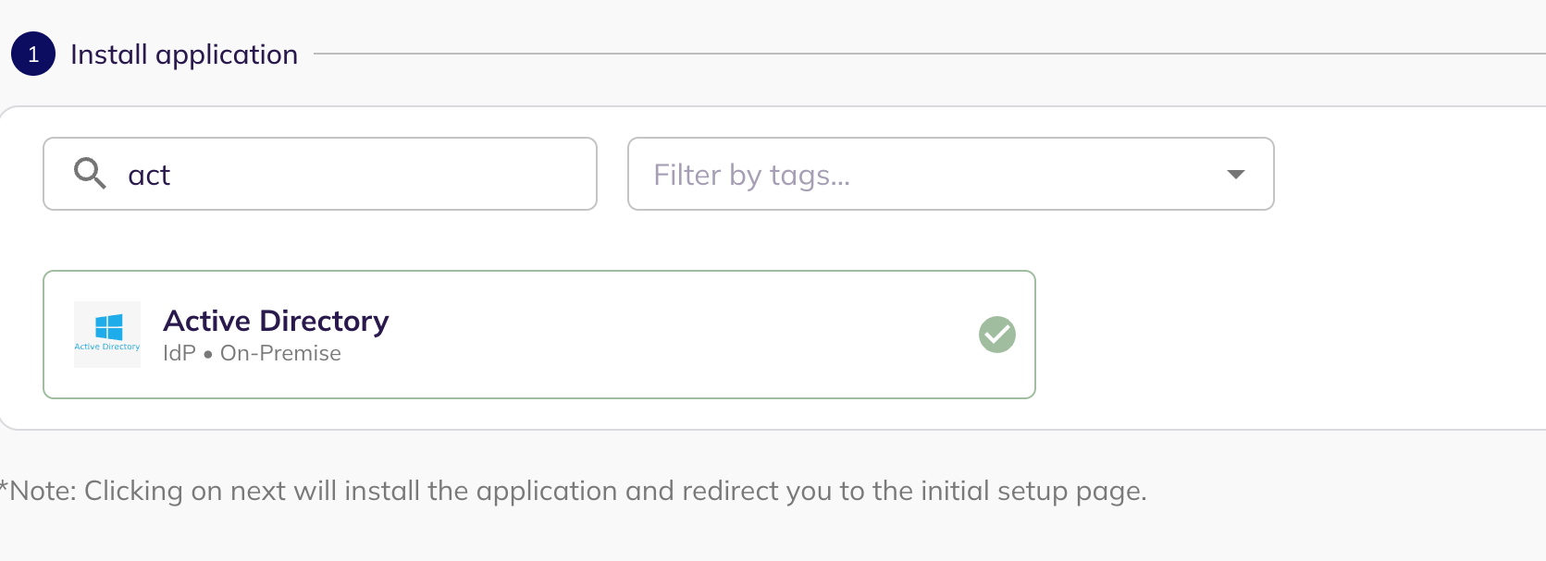Click the tiny caption under the Windows logo

pyautogui.click(x=107, y=348)
